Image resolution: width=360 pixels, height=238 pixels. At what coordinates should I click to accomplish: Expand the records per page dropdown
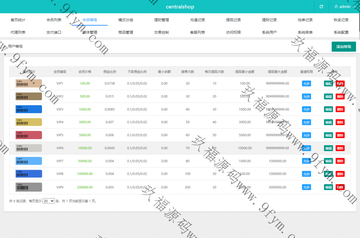point(49,201)
